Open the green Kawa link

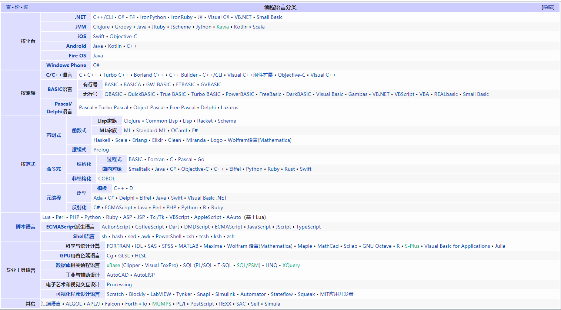tap(223, 27)
